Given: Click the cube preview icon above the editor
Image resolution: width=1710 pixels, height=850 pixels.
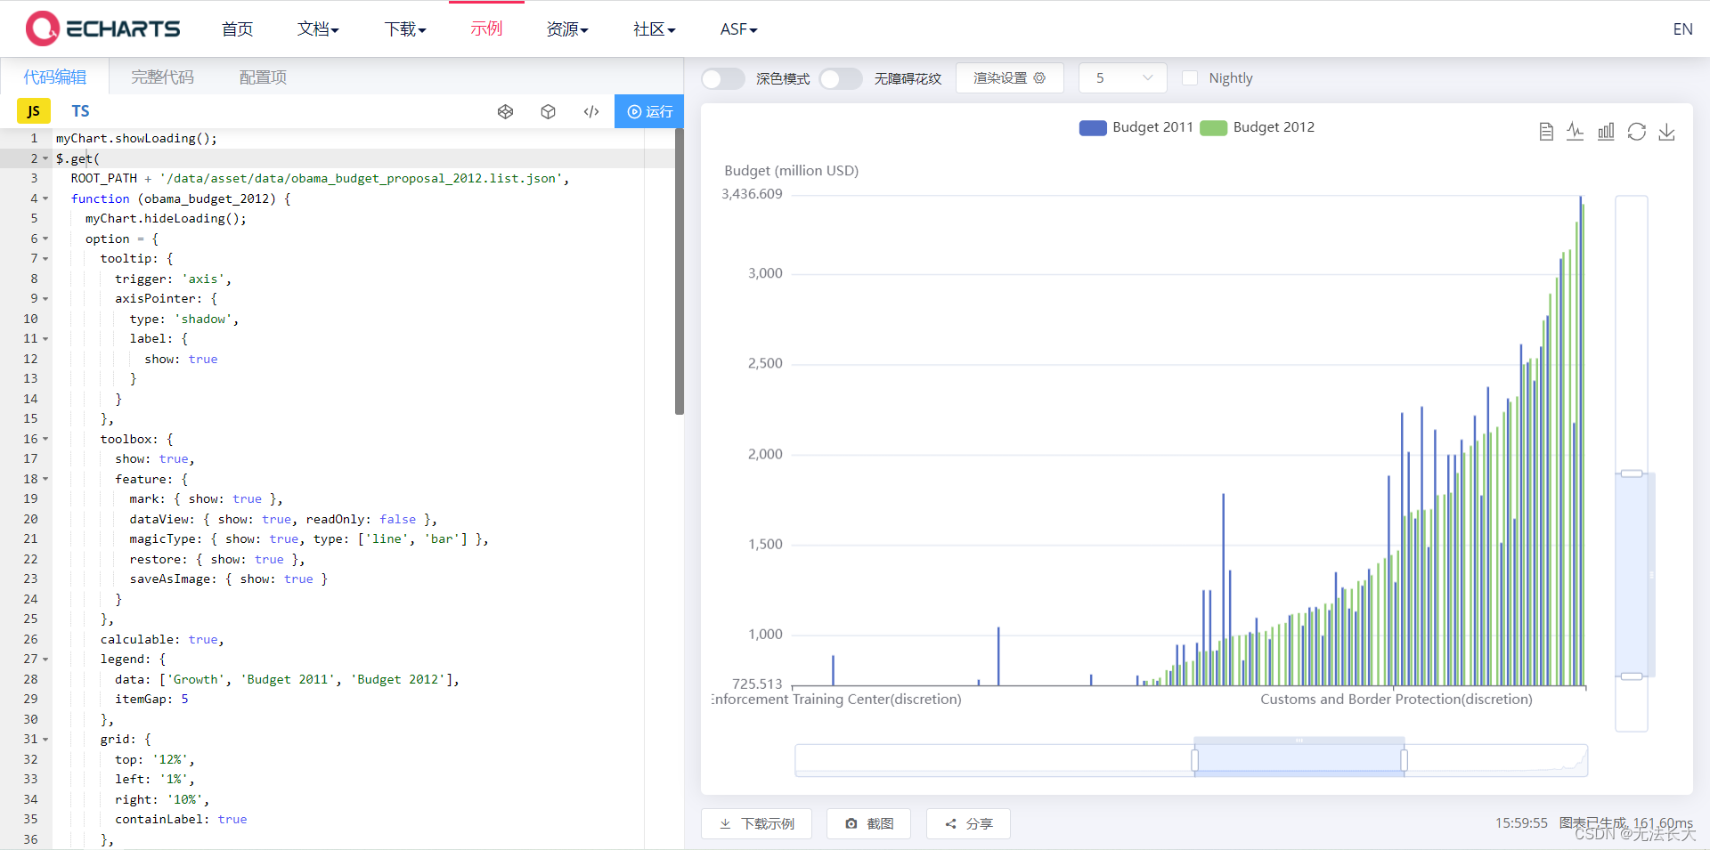Looking at the screenshot, I should (x=548, y=111).
